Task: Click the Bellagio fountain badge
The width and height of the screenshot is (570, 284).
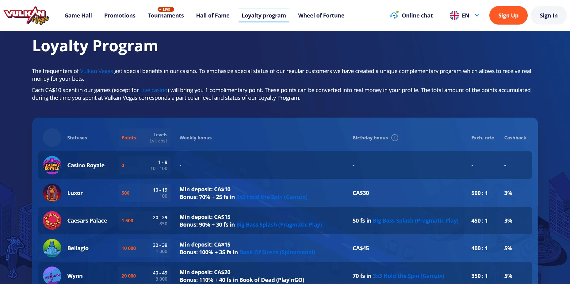Action: 52,248
